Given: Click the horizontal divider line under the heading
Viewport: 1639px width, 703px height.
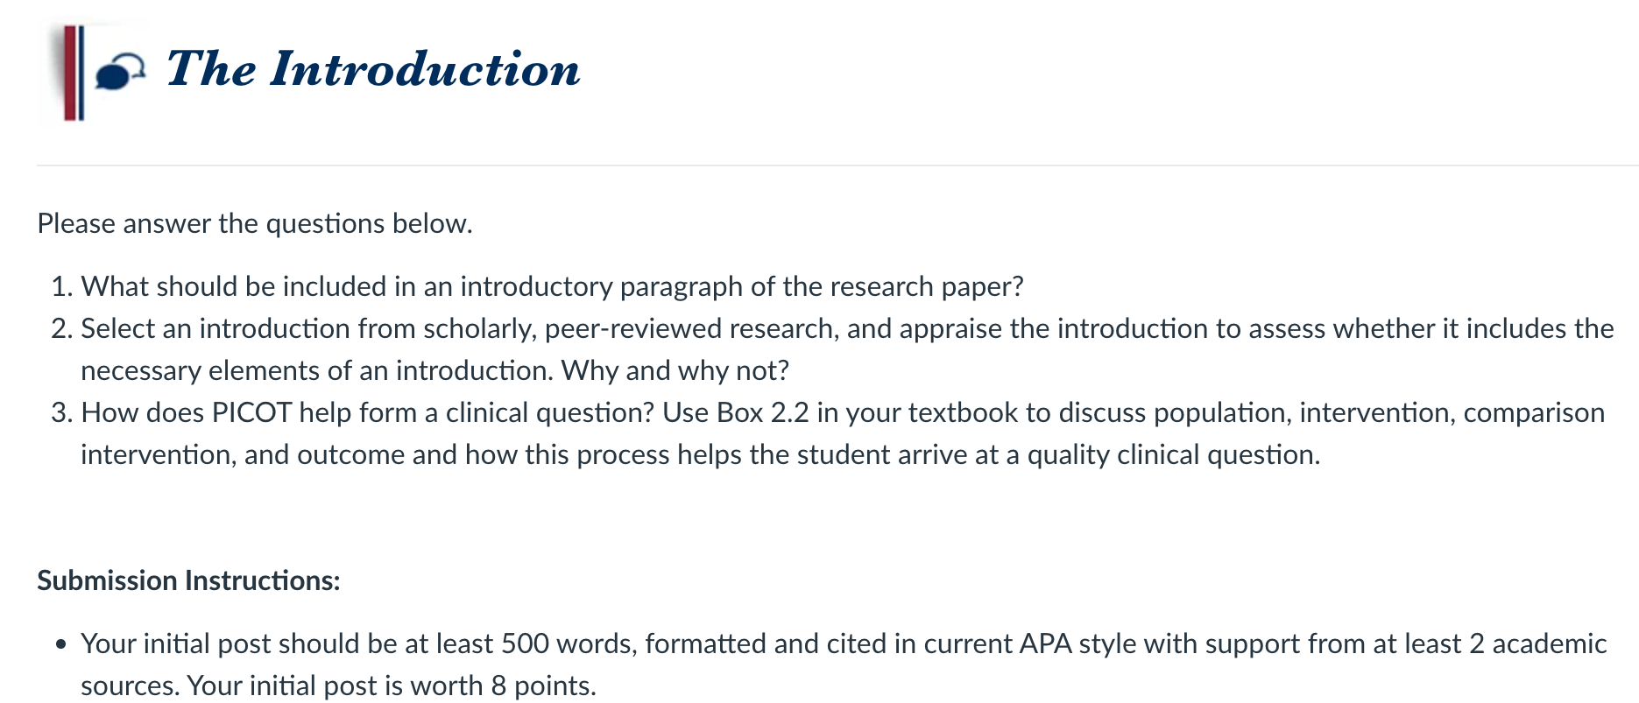Looking at the screenshot, I should pos(837,165).
